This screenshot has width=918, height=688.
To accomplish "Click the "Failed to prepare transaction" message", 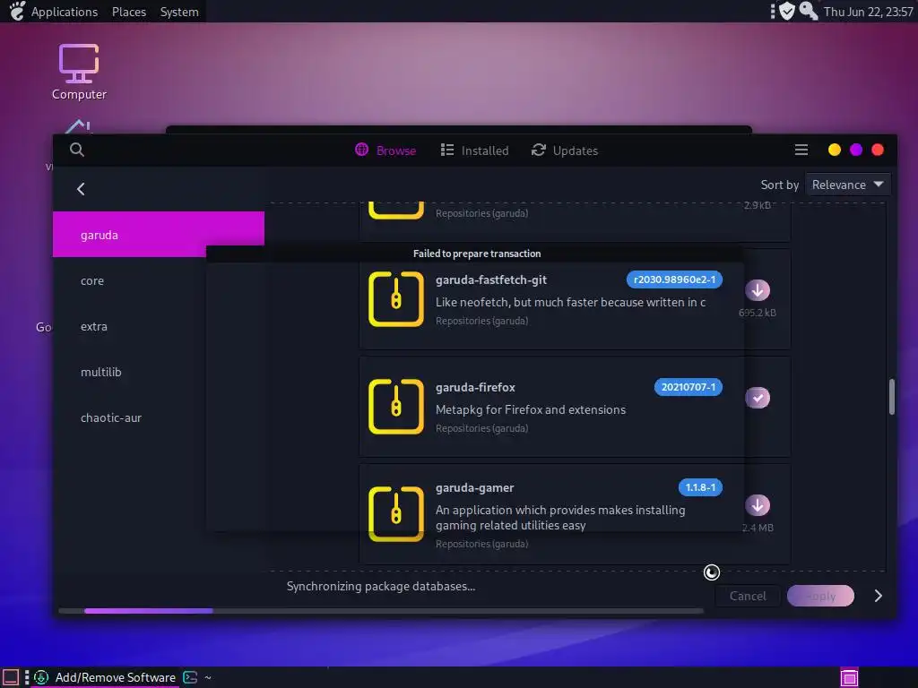I will [477, 254].
